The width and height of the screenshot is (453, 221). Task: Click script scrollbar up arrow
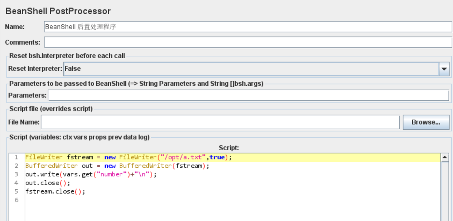point(444,157)
